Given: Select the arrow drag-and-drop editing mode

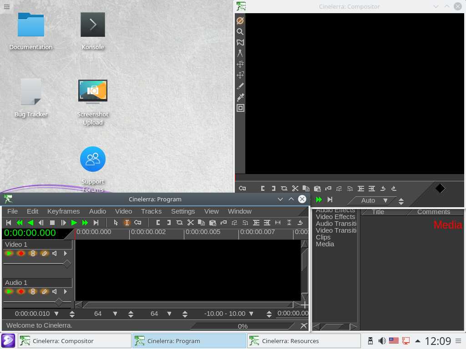Looking at the screenshot, I should click(x=116, y=223).
